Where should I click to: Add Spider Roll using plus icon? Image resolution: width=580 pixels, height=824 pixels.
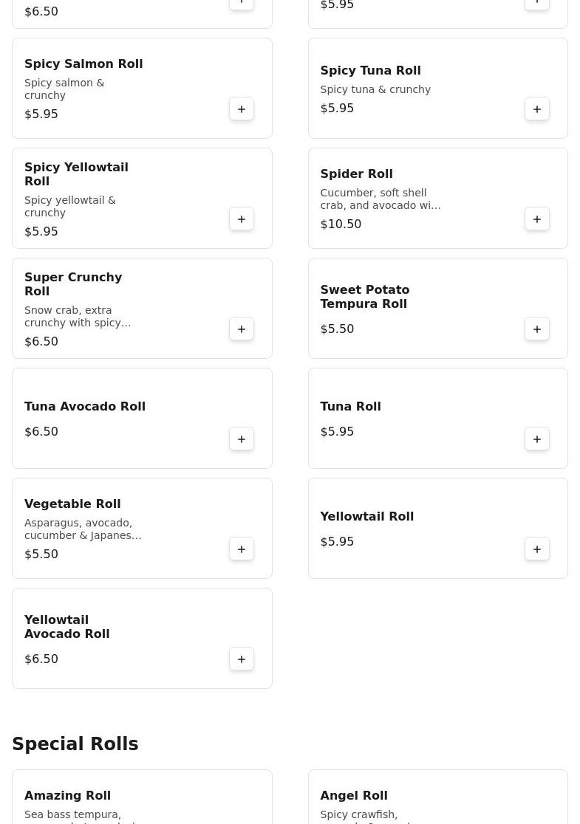537,219
